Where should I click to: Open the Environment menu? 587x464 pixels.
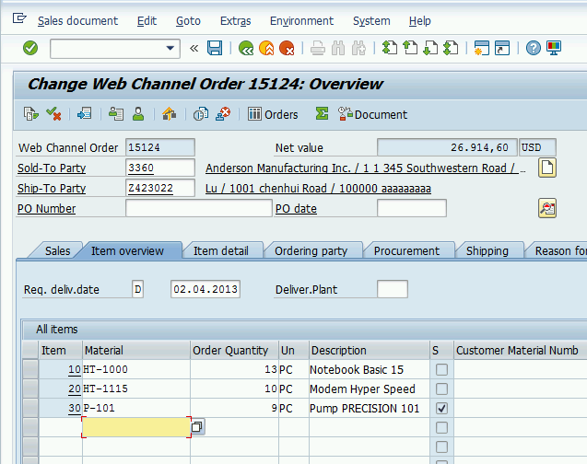pos(301,21)
